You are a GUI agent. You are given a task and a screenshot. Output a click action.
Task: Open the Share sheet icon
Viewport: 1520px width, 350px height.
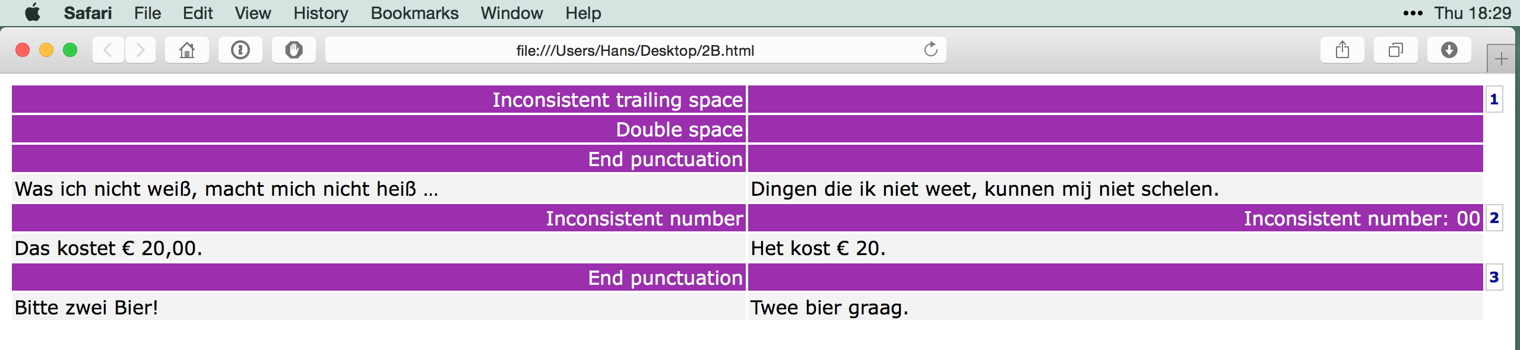(1342, 50)
